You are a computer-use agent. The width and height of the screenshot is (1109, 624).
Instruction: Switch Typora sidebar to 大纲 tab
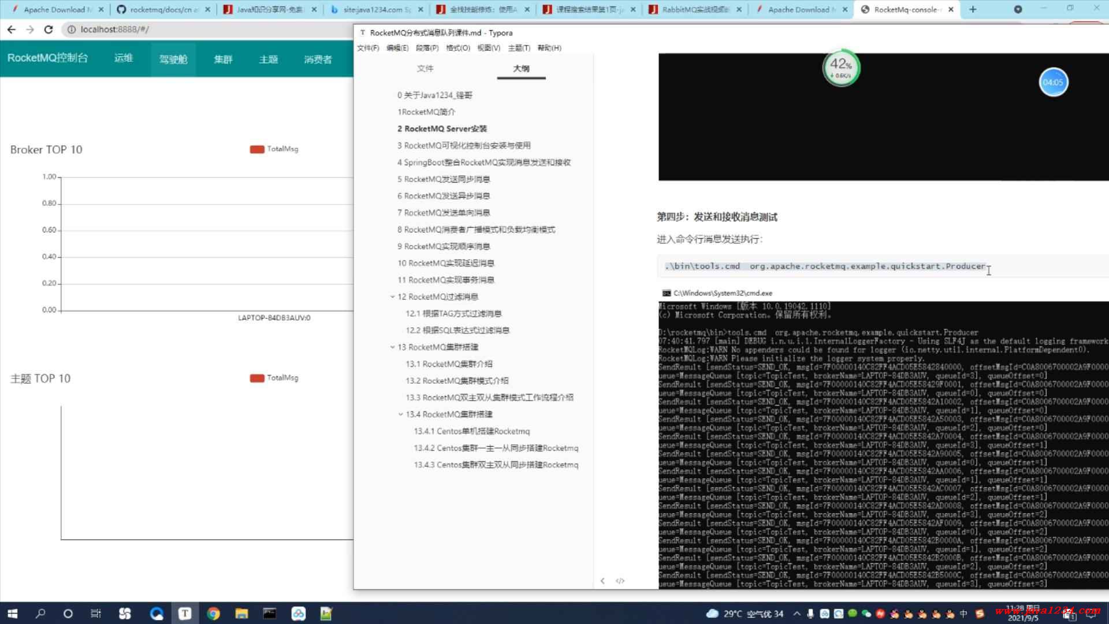(521, 68)
